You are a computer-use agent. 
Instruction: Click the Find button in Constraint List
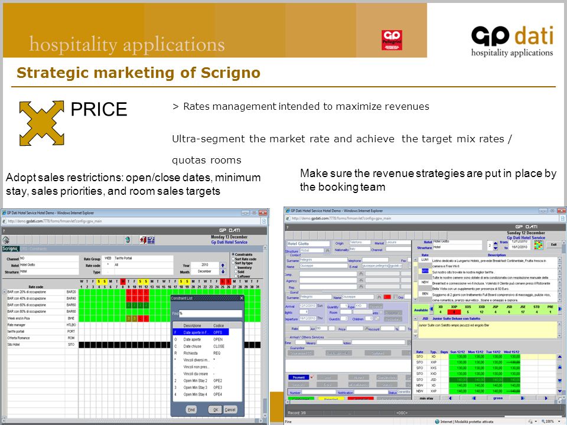(x=191, y=410)
